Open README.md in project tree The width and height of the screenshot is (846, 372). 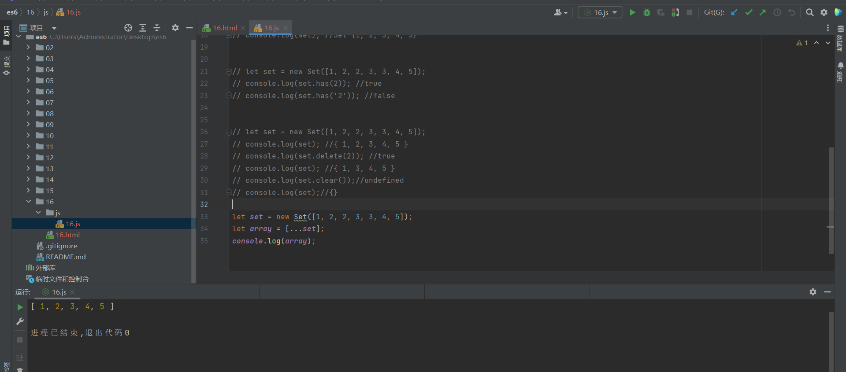pyautogui.click(x=61, y=257)
